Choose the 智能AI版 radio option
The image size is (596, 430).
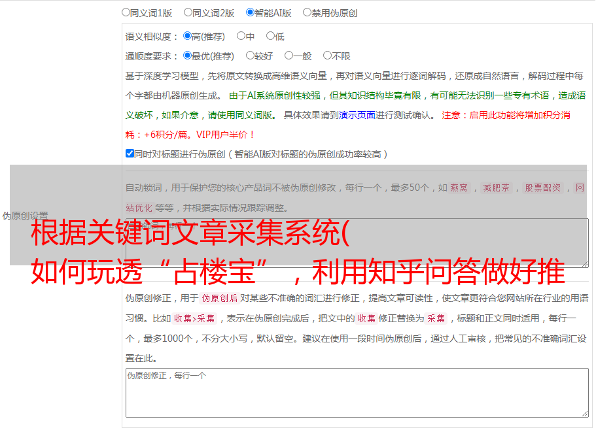[250, 12]
